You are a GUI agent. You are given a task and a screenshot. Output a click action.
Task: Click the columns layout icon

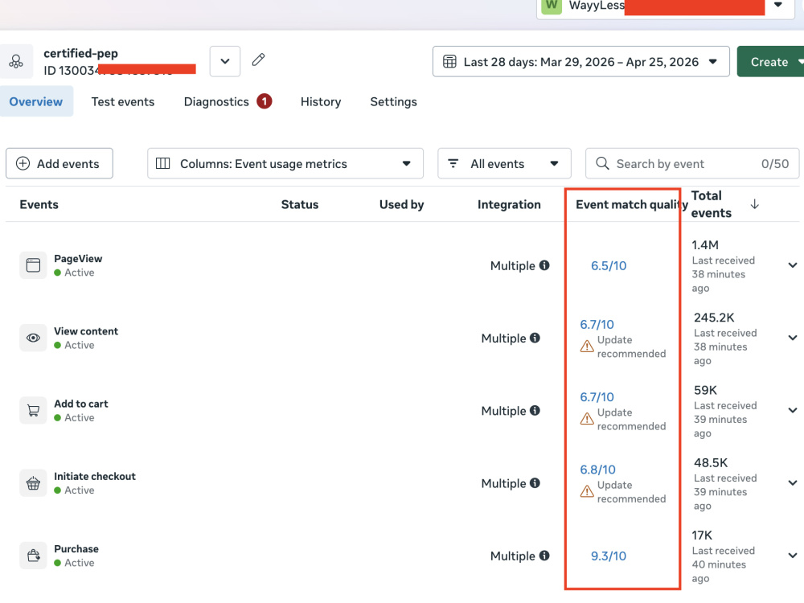pyautogui.click(x=162, y=163)
